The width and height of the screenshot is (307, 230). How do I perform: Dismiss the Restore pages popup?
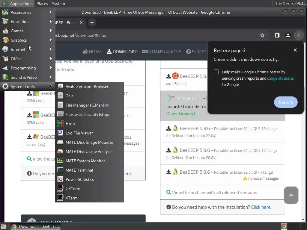295,50
